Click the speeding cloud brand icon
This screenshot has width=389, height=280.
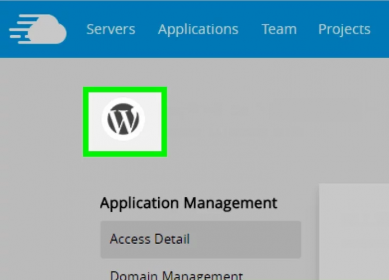(x=38, y=29)
